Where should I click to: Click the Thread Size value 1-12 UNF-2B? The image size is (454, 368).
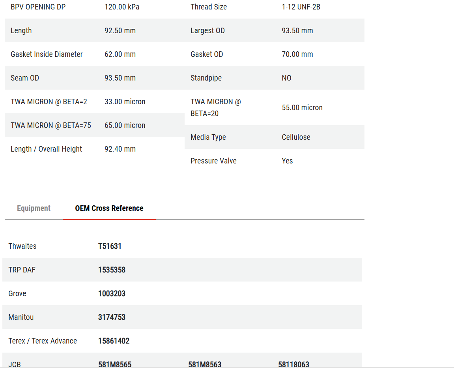(301, 7)
